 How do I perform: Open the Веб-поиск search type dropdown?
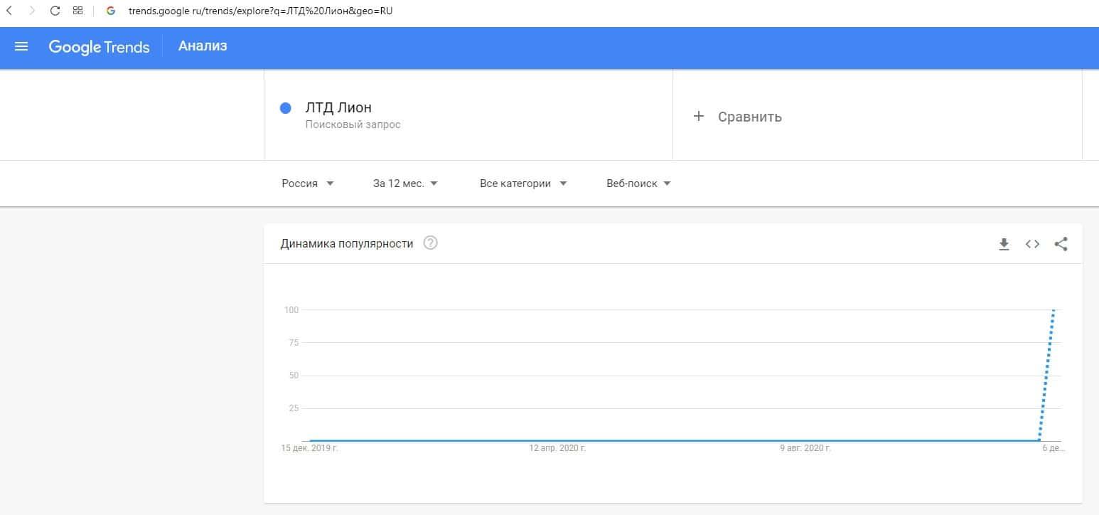(x=638, y=184)
